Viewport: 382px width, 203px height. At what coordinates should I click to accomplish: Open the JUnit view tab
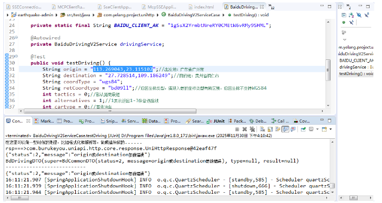(x=215, y=121)
